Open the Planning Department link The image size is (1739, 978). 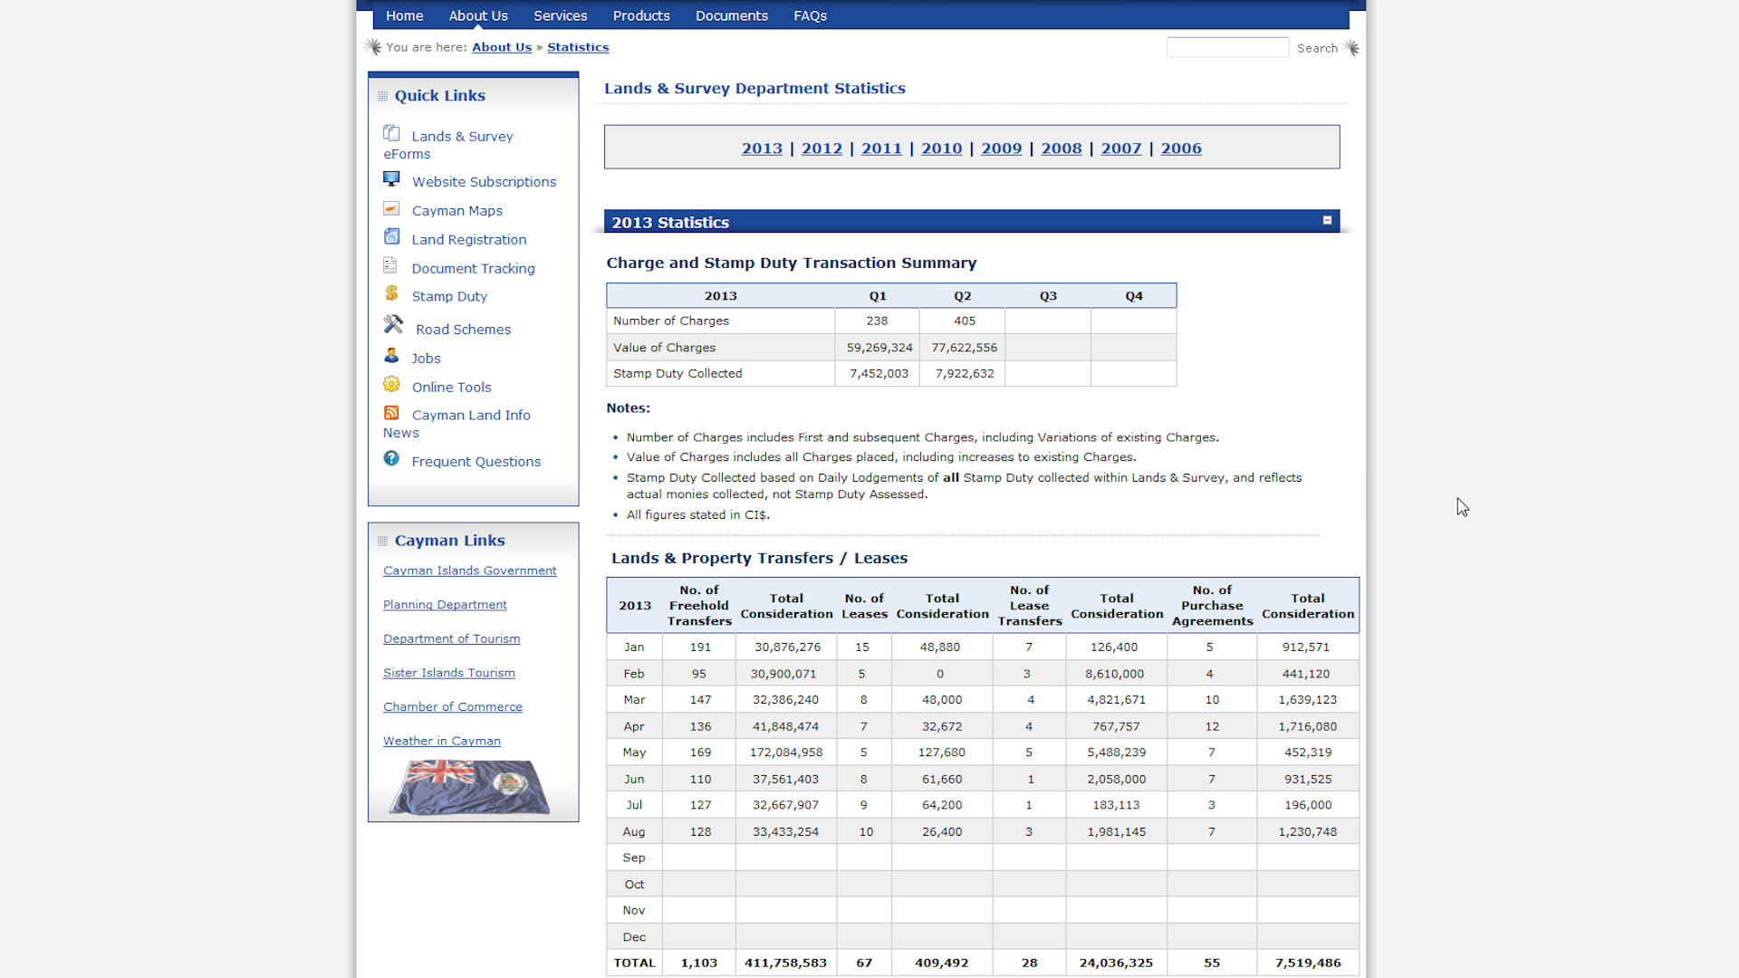pyautogui.click(x=445, y=605)
